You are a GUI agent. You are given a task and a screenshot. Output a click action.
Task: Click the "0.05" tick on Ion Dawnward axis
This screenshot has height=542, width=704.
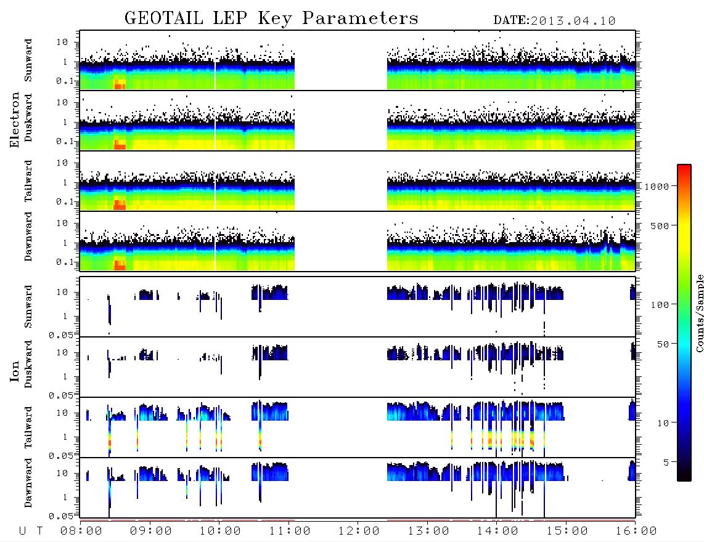(x=61, y=516)
